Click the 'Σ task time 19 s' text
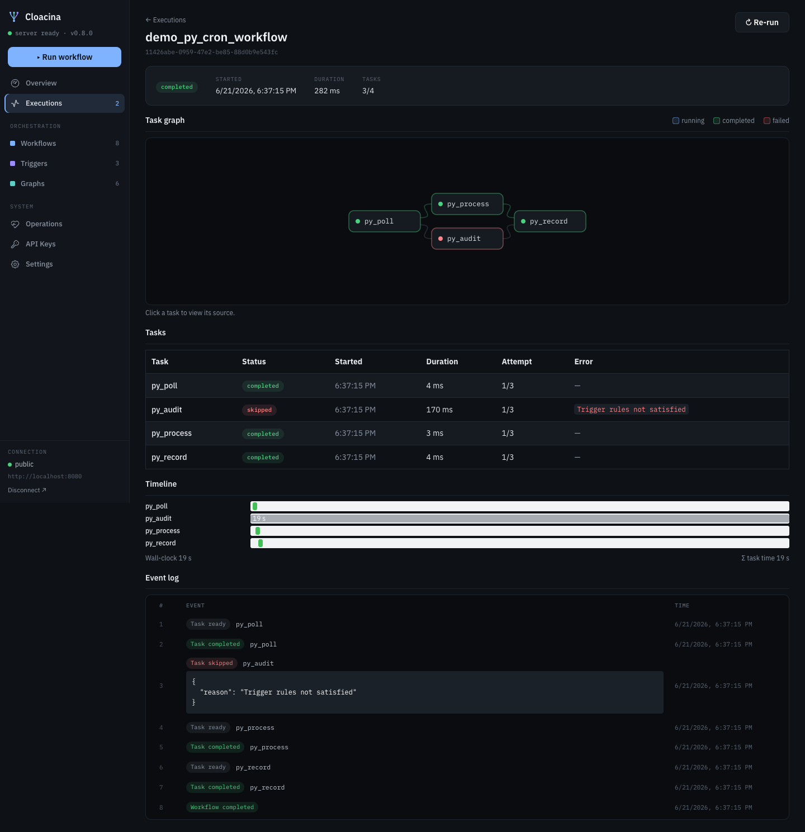This screenshot has width=805, height=832. [x=765, y=558]
